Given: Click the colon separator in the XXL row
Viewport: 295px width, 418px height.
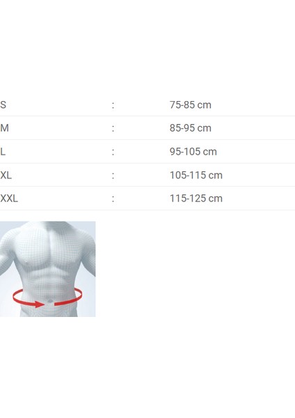Looking at the screenshot, I should point(113,199).
